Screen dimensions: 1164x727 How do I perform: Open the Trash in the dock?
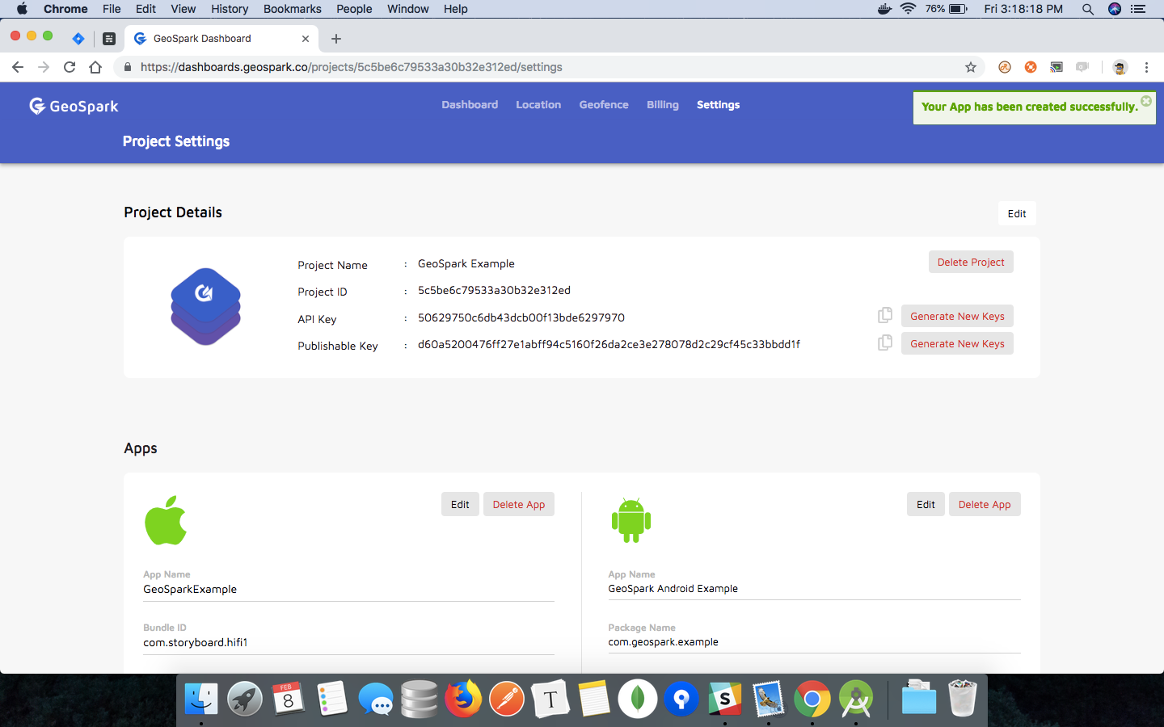coord(963,699)
